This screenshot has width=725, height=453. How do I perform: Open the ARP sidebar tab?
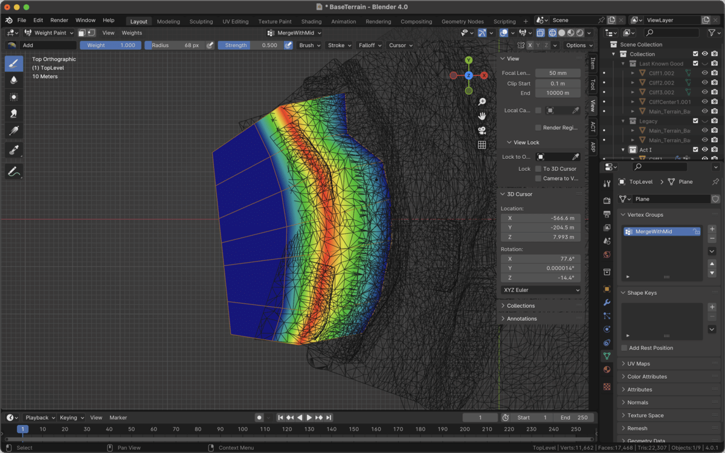pos(593,147)
